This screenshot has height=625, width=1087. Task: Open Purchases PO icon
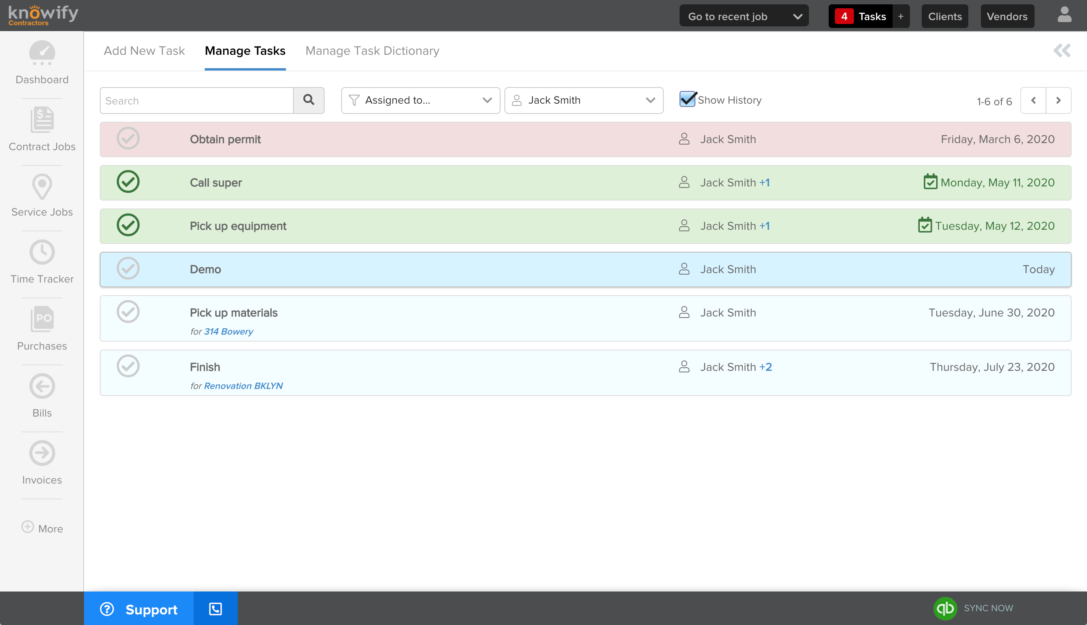[42, 319]
